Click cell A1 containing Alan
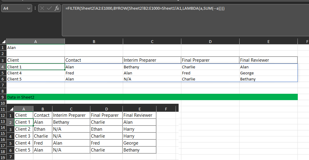309x160 pixels. [35, 47]
